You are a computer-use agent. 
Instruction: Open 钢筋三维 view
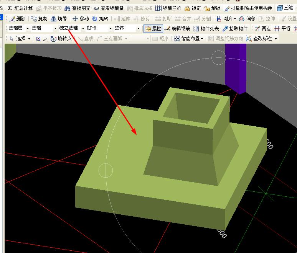tap(168, 8)
